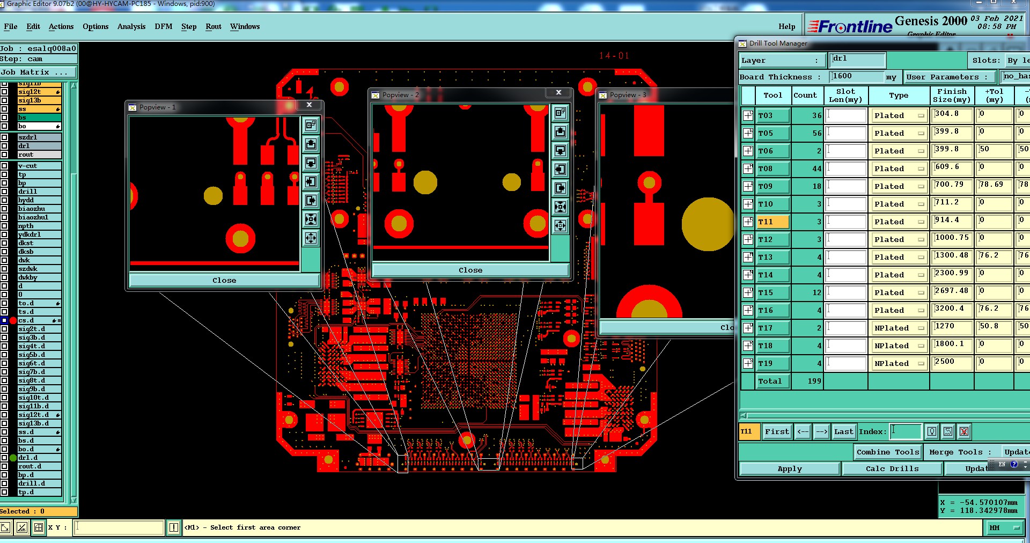Select the T14 tool cell
1030x543 pixels.
click(x=773, y=275)
